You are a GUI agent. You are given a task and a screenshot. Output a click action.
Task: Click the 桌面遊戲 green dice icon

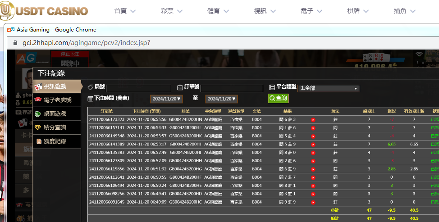click(x=38, y=114)
